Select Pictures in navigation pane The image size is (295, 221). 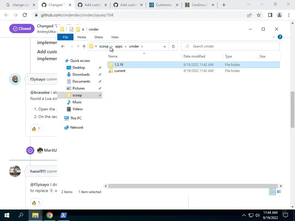pyautogui.click(x=79, y=88)
